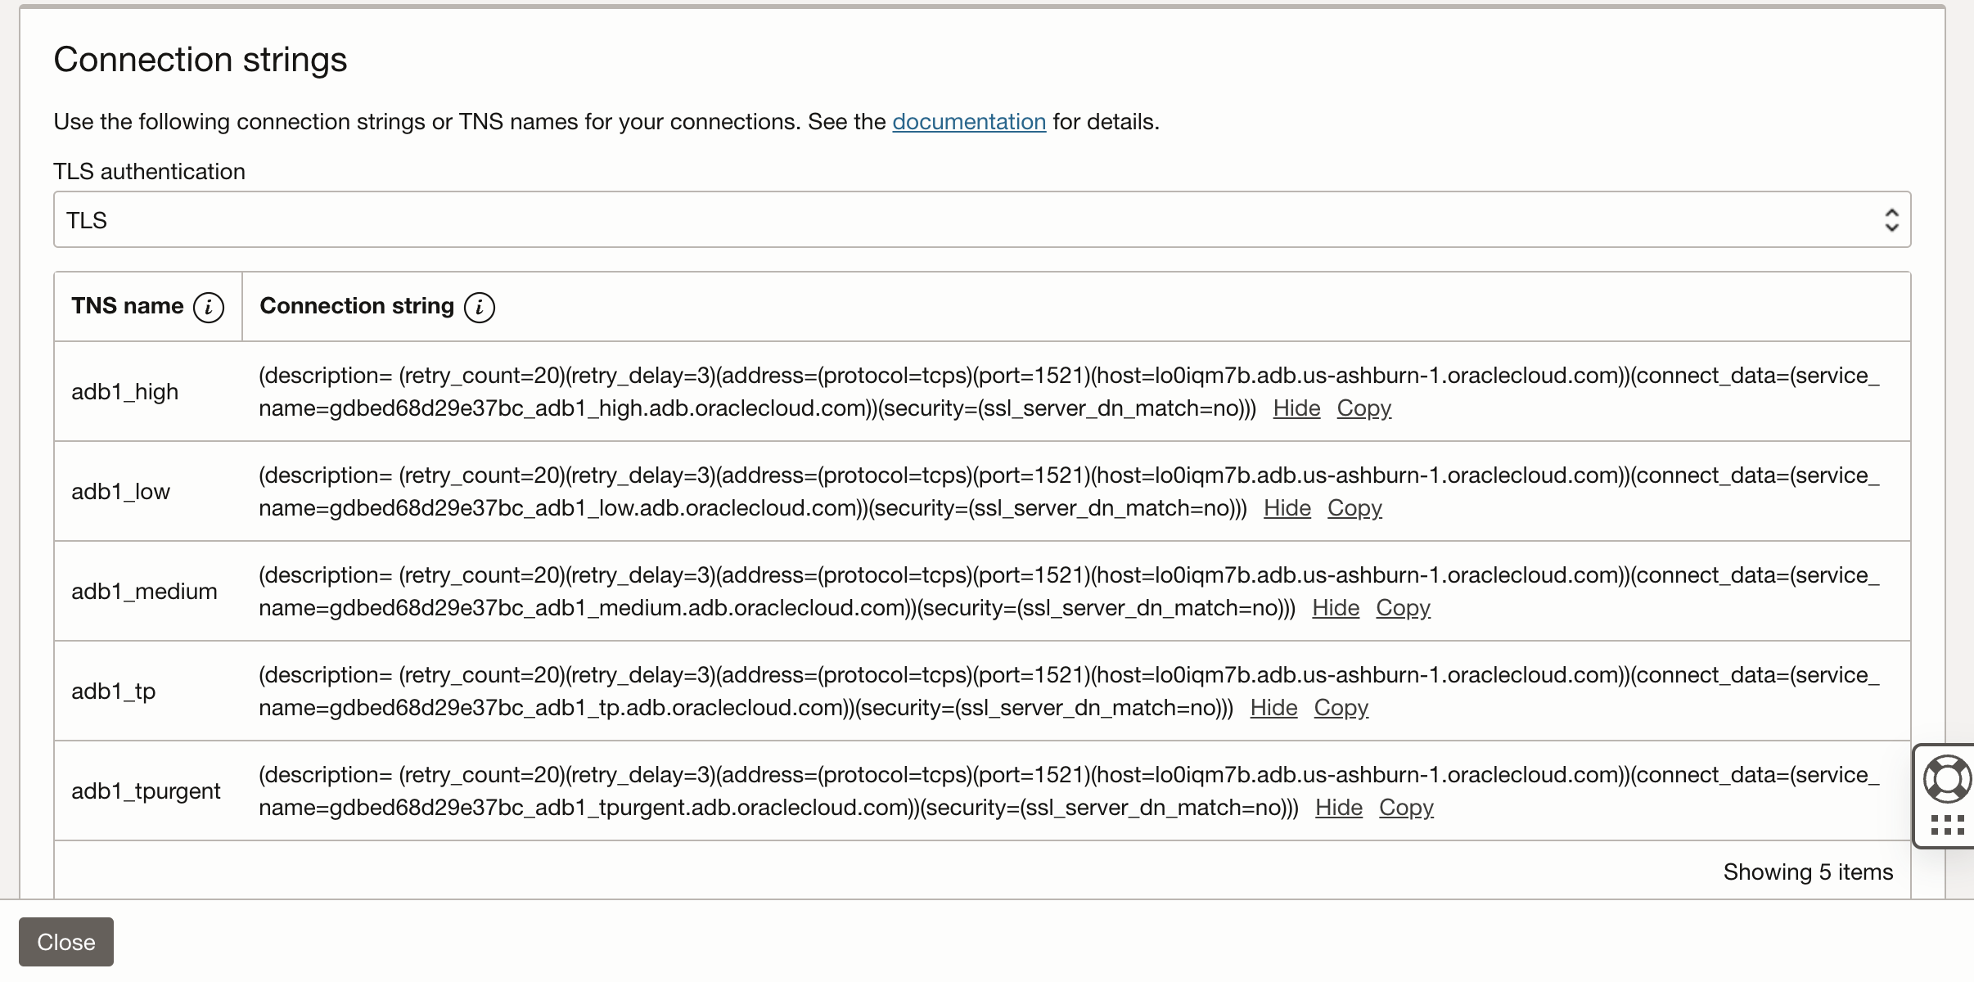
Task: Hide the adb1_high connection string
Action: pyautogui.click(x=1296, y=408)
